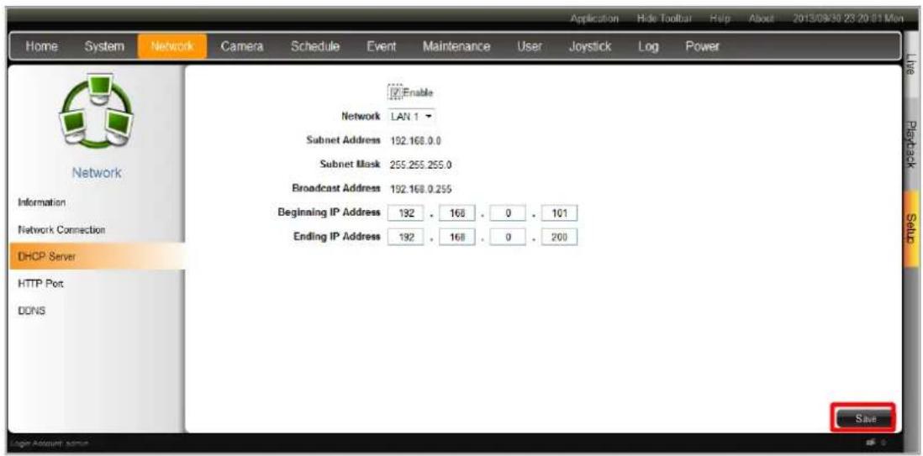This screenshot has width=923, height=456.
Task: Click the Broadcast Address value 192.168.0.255
Action: click(420, 190)
